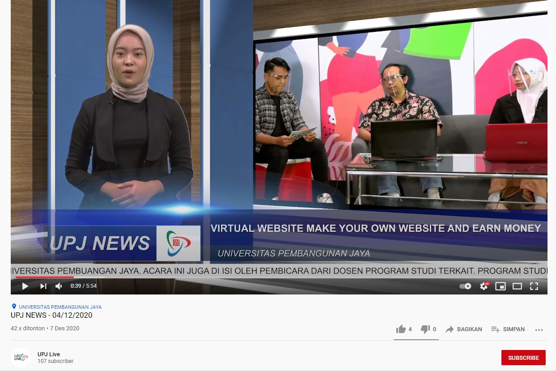Subscribe to the UPJ Live channel
This screenshot has height=371, width=556.
pos(523,358)
